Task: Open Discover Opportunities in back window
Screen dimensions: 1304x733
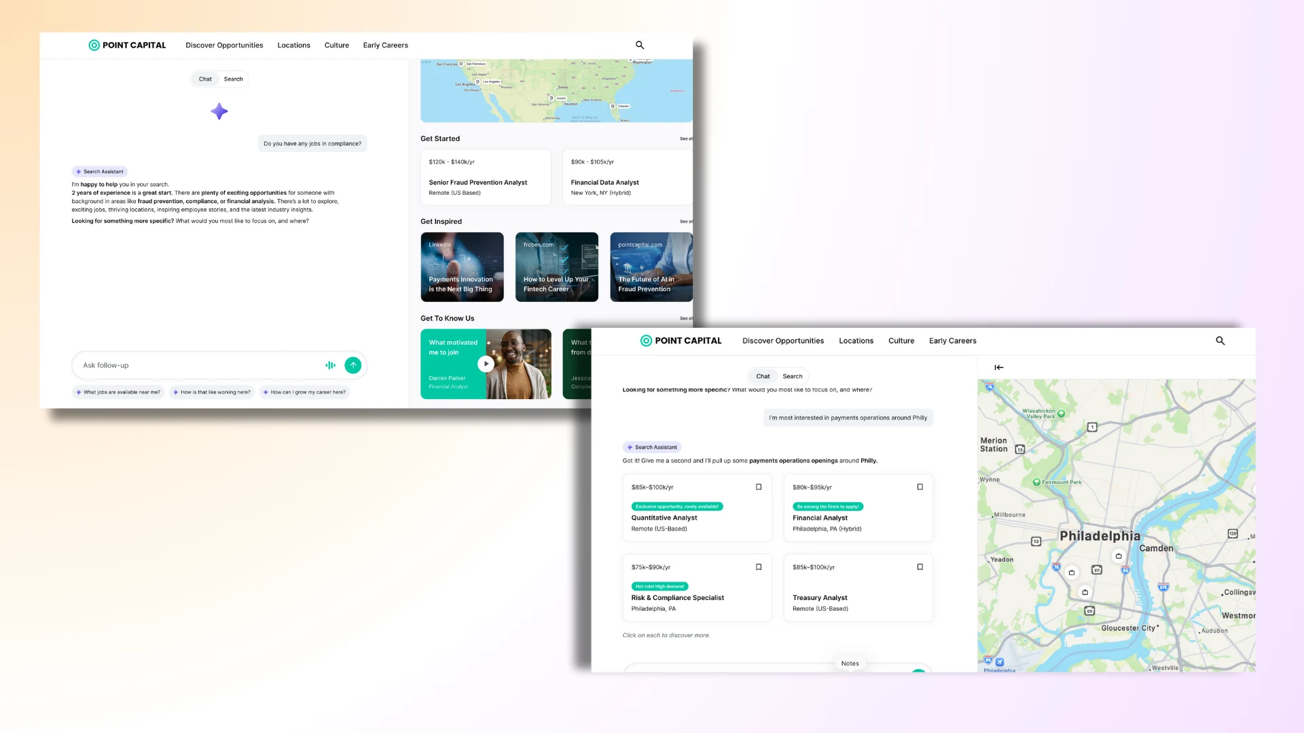Action: click(x=224, y=45)
